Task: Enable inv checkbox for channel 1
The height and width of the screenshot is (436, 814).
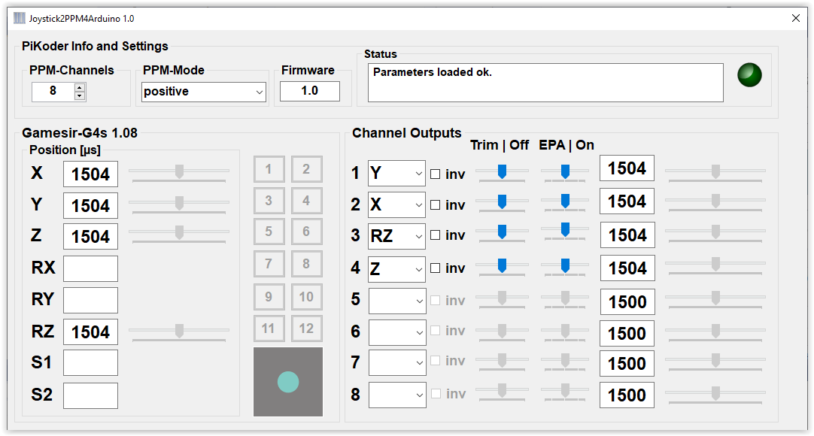Action: [x=435, y=174]
